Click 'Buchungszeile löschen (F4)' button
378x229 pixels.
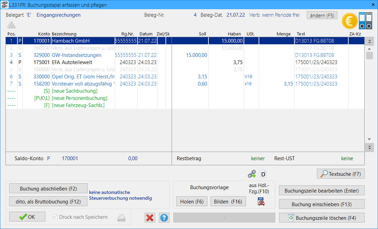point(322,218)
